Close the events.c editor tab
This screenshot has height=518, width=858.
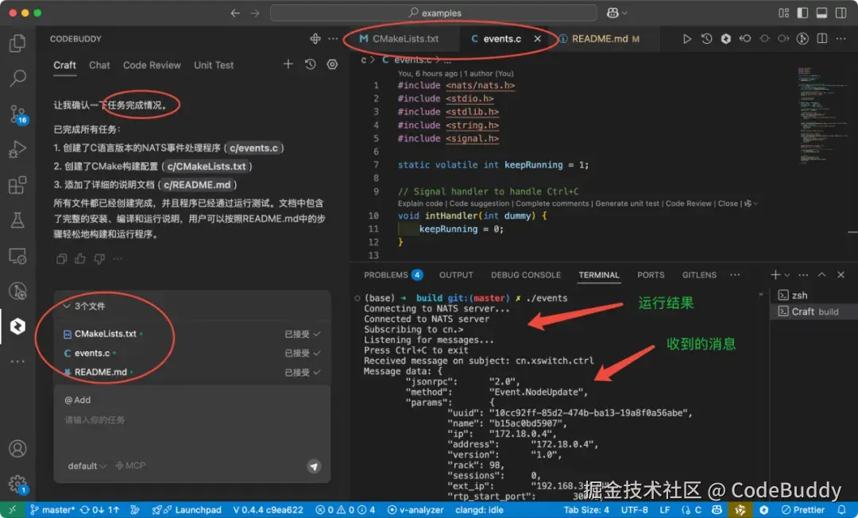tap(537, 39)
